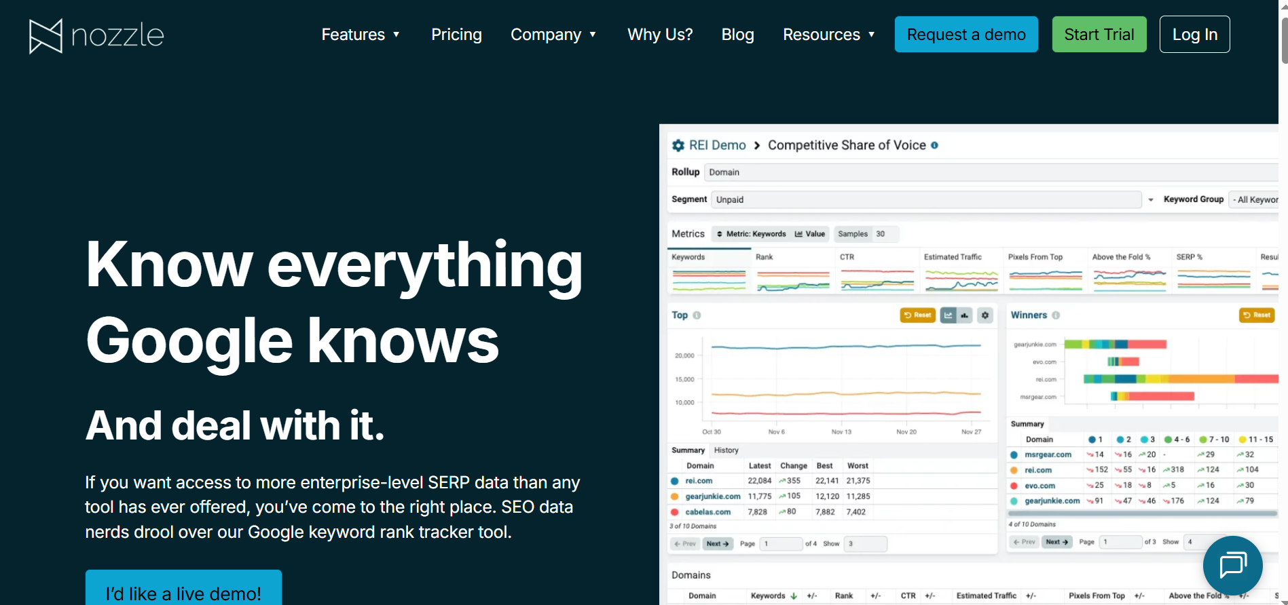Switch Top panel to line chart view
This screenshot has height=605, width=1288.
pos(948,315)
